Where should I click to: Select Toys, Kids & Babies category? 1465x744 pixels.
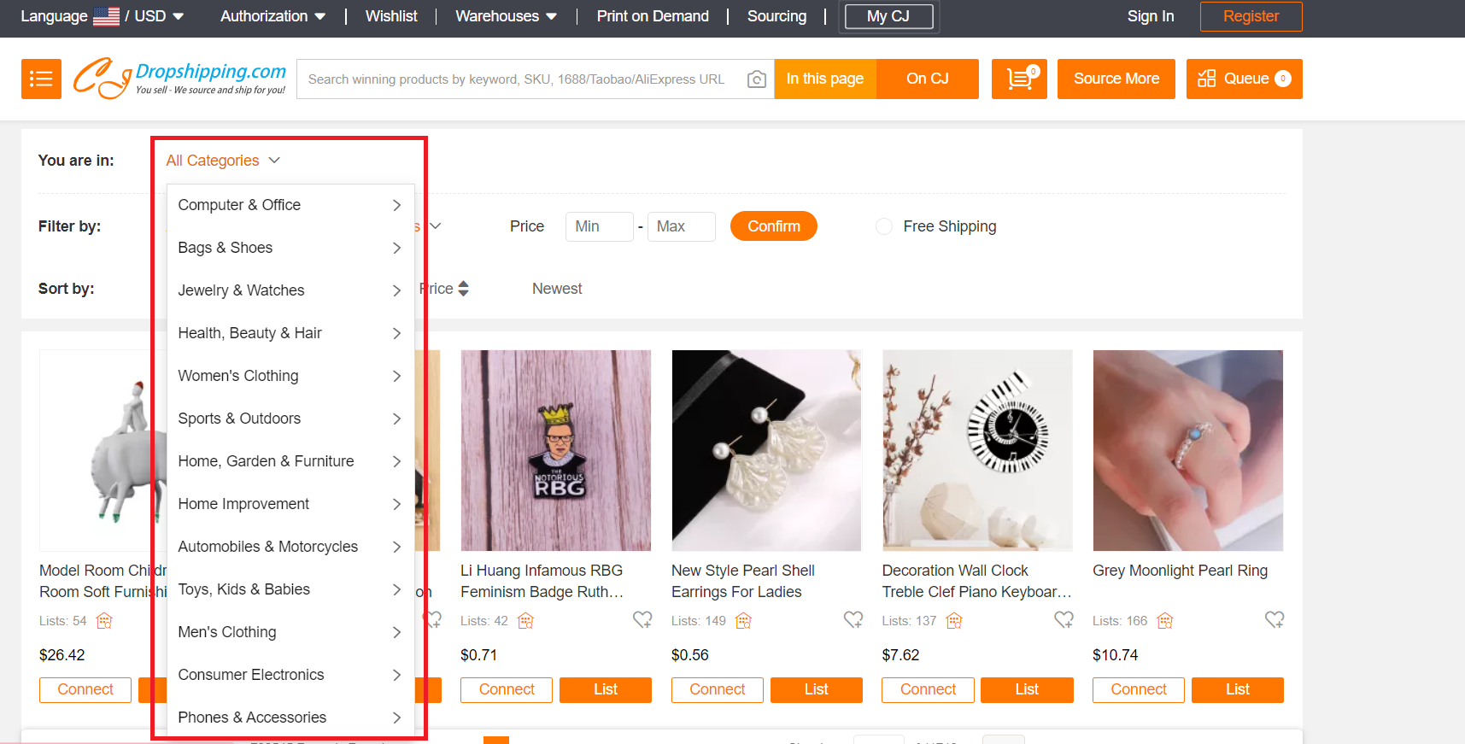tap(290, 589)
